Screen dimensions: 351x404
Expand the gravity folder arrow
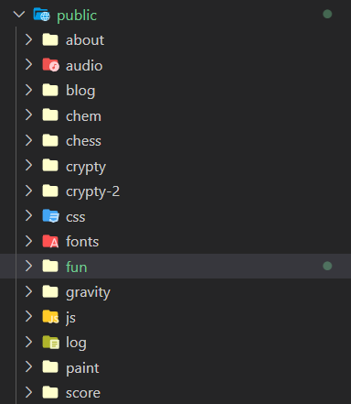(28, 291)
